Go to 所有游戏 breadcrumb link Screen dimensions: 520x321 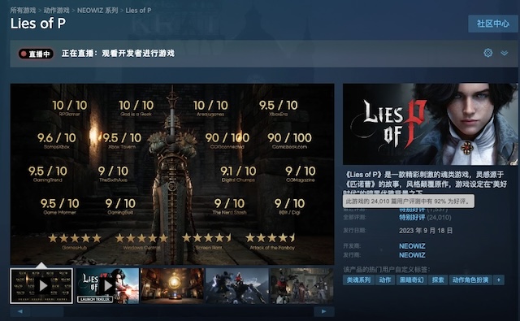click(23, 11)
